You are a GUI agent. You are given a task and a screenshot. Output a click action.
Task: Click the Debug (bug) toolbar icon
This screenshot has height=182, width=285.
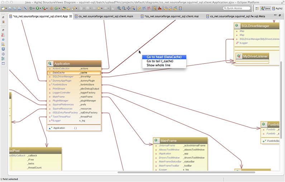(x=31, y=8)
